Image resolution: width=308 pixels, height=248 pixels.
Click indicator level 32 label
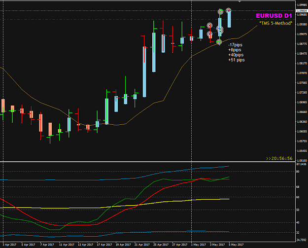tap(298, 233)
